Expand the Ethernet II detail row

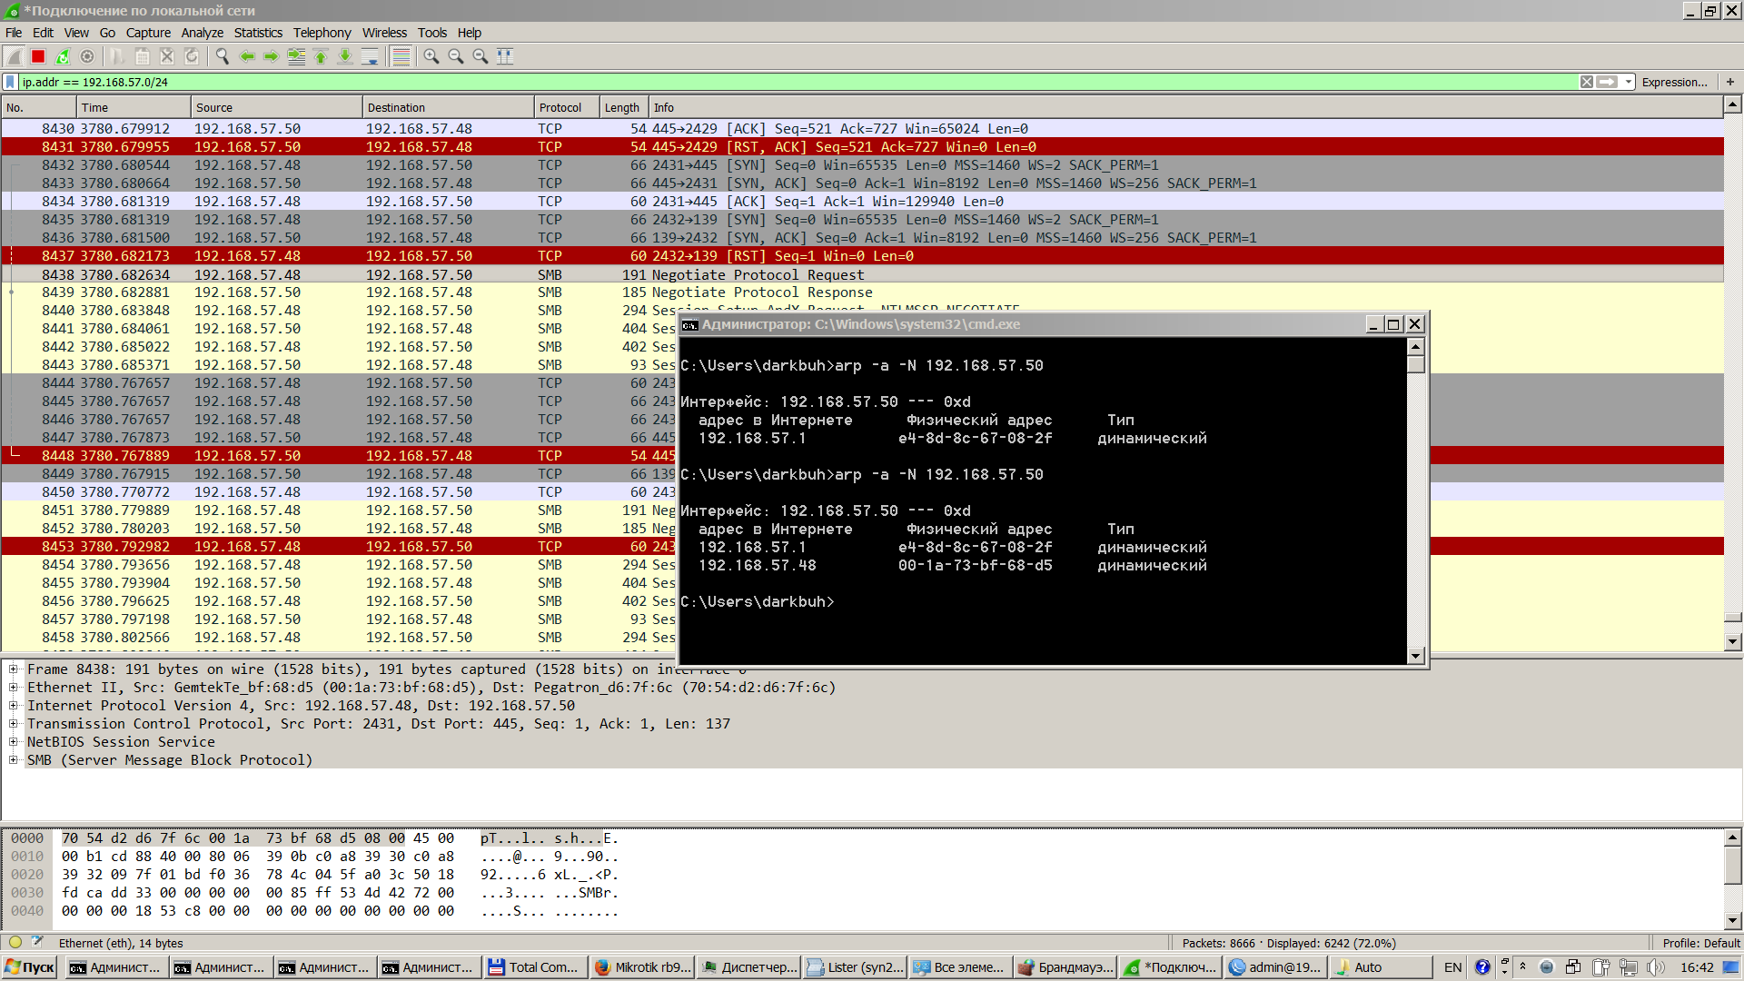pyautogui.click(x=14, y=688)
